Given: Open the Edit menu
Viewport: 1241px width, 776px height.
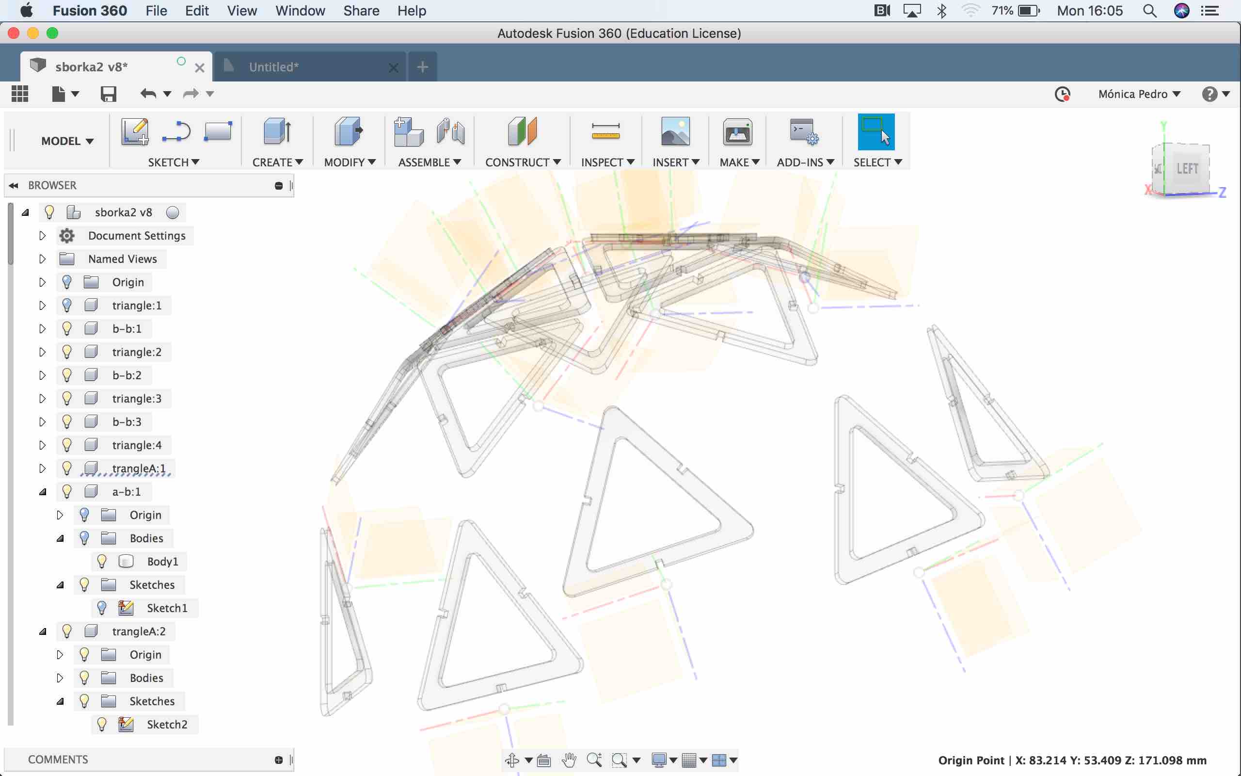Looking at the screenshot, I should (197, 11).
